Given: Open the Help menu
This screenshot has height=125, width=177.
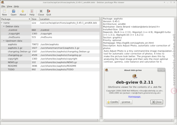Looking at the screenshot, I should 16,6.
